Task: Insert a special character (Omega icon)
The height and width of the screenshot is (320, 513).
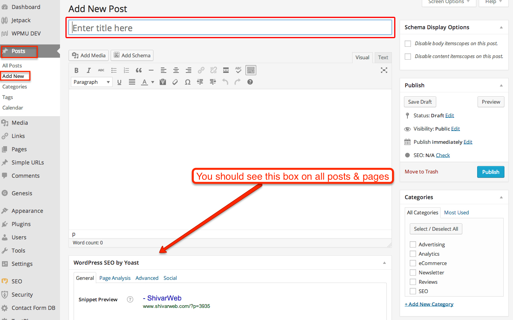Action: tap(188, 82)
